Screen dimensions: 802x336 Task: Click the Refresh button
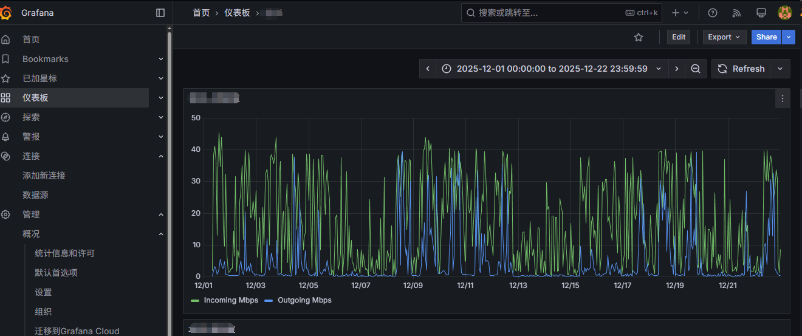[x=741, y=69]
